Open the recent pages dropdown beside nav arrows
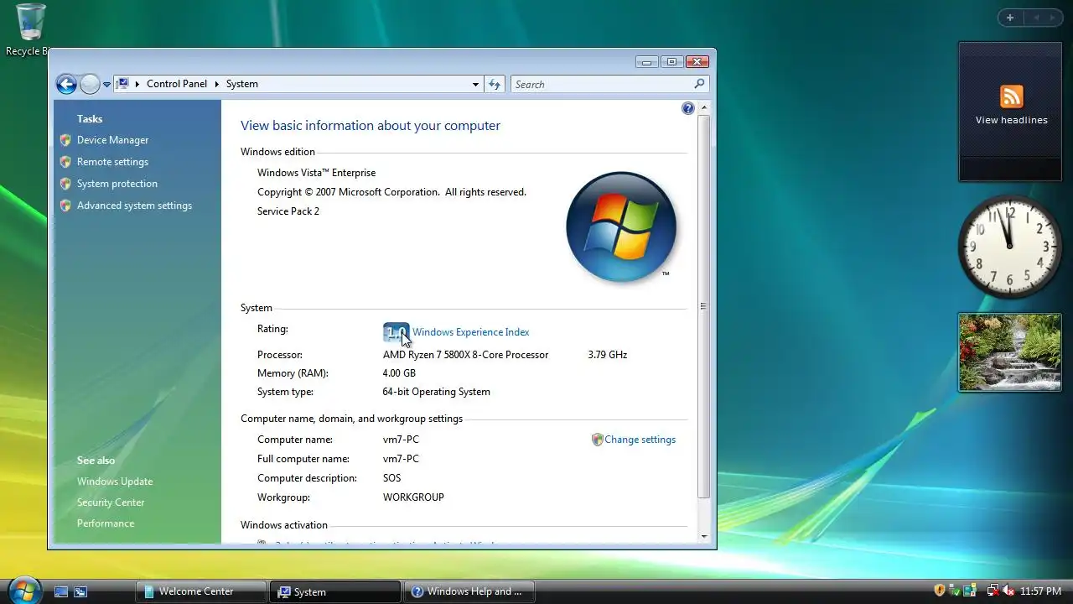This screenshot has width=1073, height=604. pyautogui.click(x=106, y=85)
